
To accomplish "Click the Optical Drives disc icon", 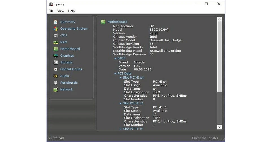I will tap(56, 69).
